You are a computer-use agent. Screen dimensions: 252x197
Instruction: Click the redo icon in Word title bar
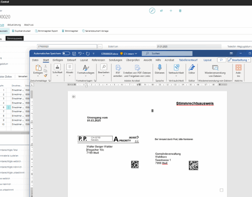coord(88,53)
